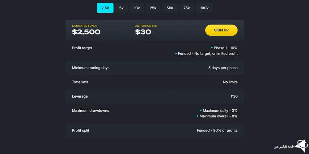This screenshot has width=309, height=154.
Task: Click the Profit target label
Action: coord(82,48)
